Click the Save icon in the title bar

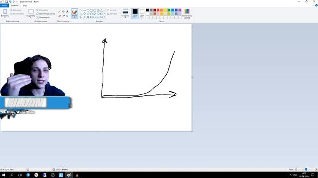tap(6, 2)
